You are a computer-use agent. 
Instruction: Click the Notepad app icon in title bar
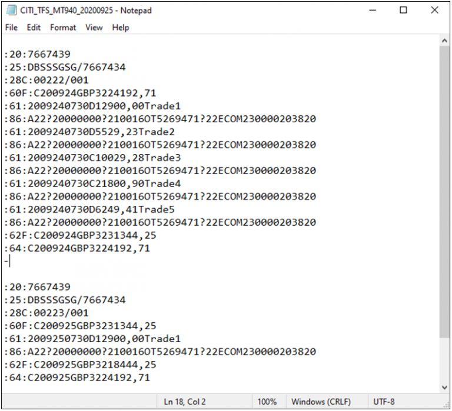pos(11,11)
